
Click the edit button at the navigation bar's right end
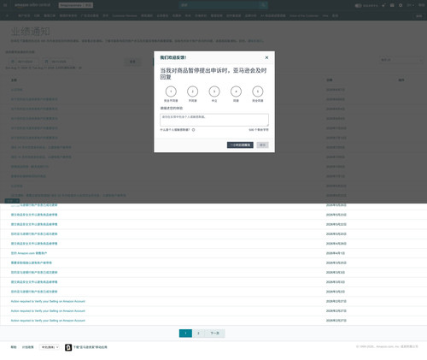[x=419, y=16]
